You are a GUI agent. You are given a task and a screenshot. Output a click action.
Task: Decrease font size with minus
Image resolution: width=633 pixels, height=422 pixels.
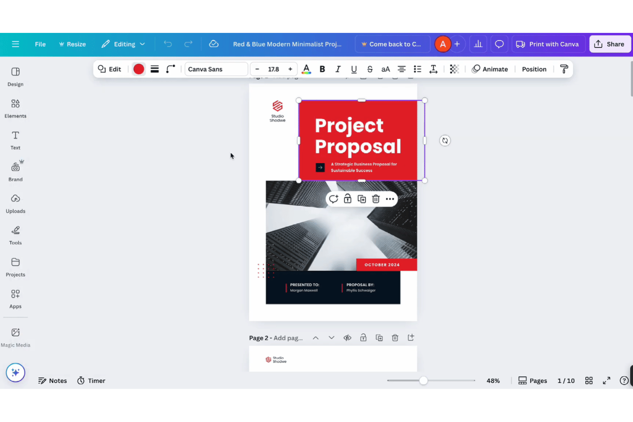(x=257, y=69)
